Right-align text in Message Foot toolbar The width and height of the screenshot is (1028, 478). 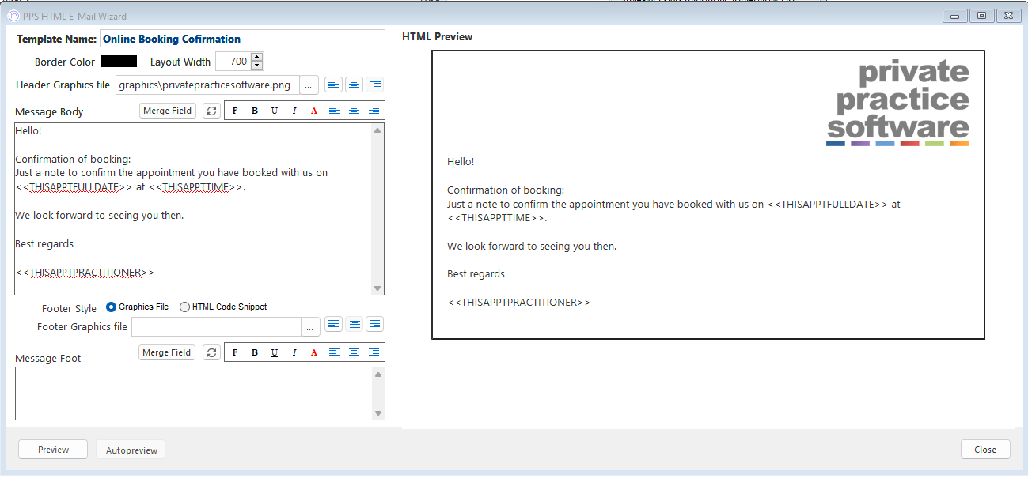point(374,352)
